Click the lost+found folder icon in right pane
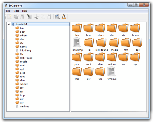The width and height of the screenshot is (153, 122). point(101,43)
